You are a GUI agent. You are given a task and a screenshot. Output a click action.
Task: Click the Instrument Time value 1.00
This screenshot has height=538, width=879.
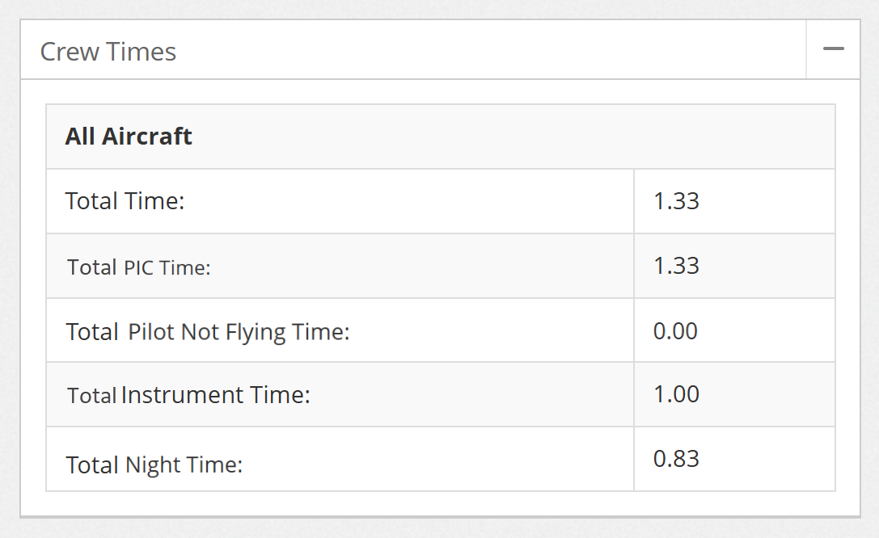pos(676,394)
